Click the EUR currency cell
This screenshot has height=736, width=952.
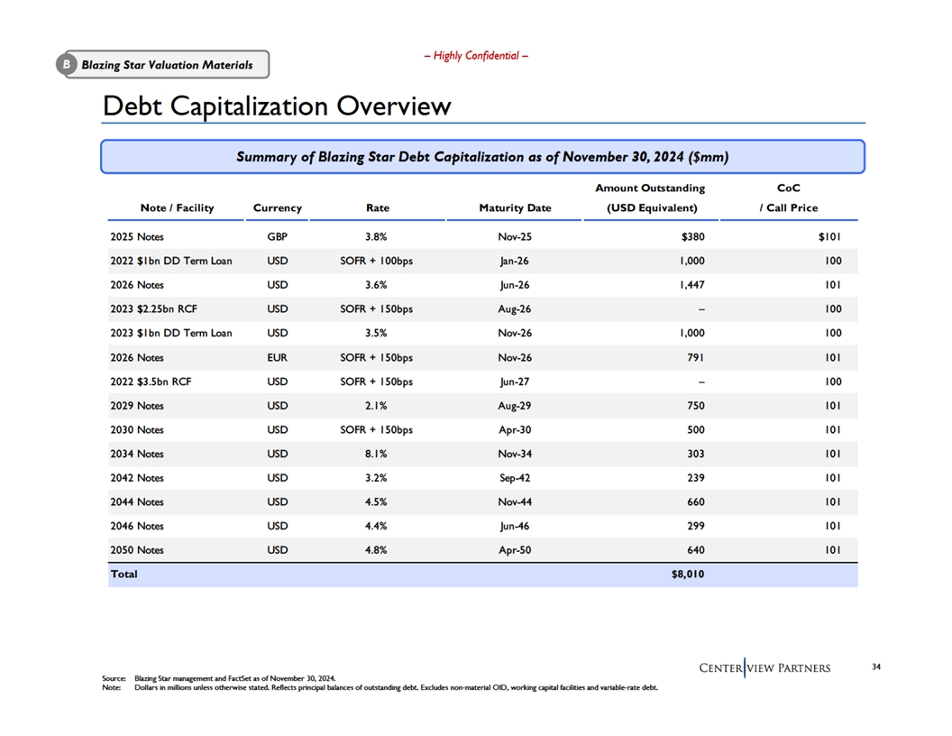[x=278, y=358]
